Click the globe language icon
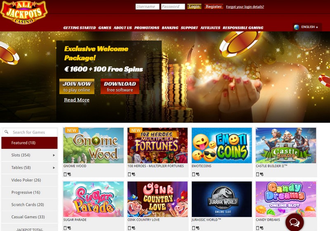 point(296,27)
